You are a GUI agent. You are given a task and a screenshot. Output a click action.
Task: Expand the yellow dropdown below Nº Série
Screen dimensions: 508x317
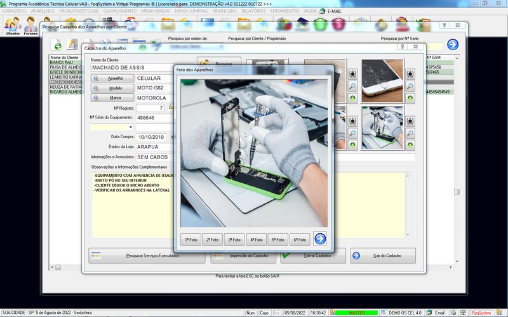tap(130, 127)
